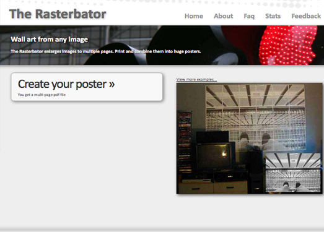324x232 pixels.
Task: Open the Feedback page
Action: [306, 16]
